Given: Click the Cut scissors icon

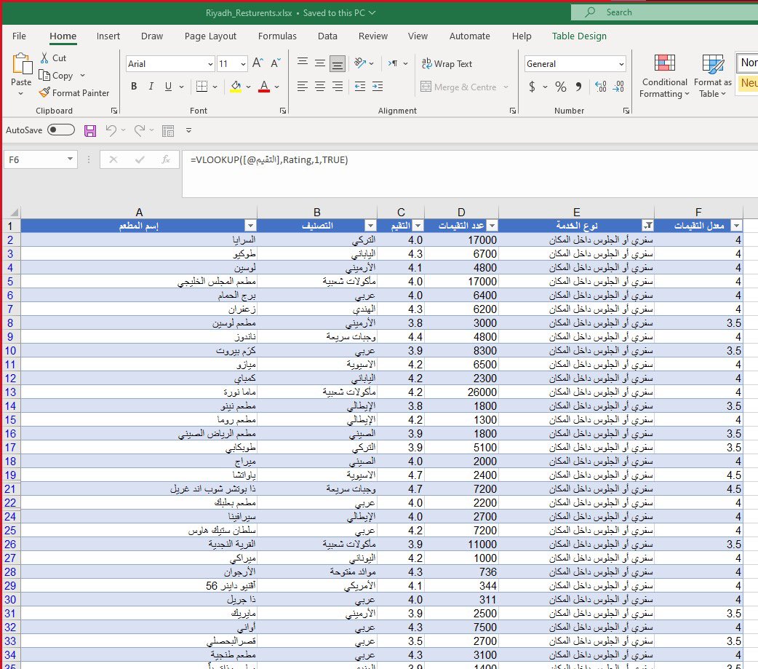Looking at the screenshot, I should pyautogui.click(x=44, y=58).
